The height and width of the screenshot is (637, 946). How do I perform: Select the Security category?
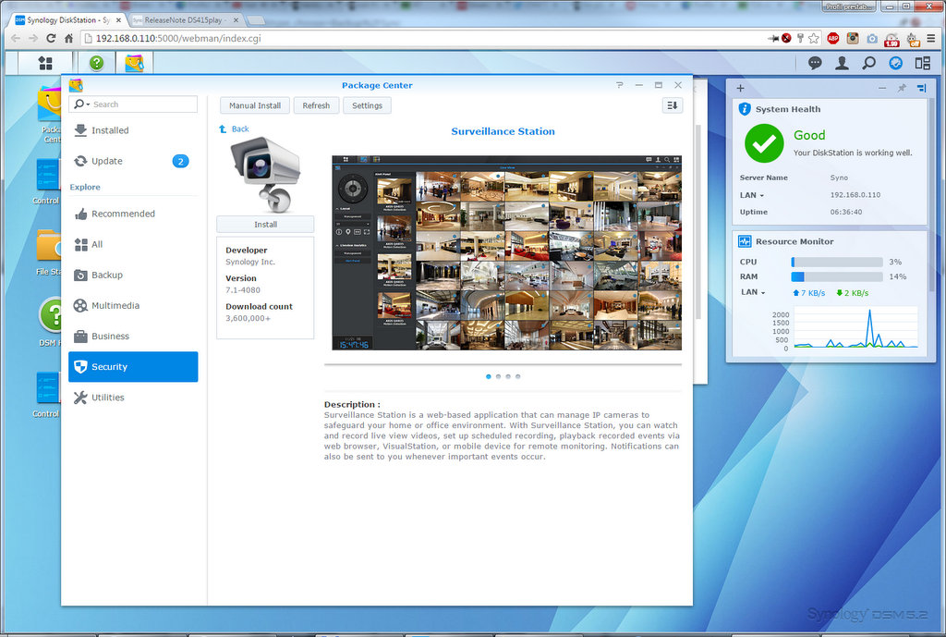[133, 366]
